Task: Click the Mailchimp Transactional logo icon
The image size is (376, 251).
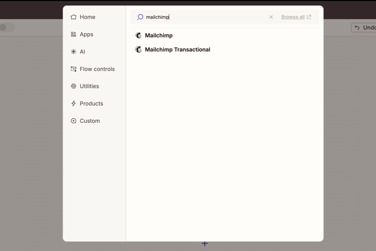Action: pyautogui.click(x=138, y=50)
